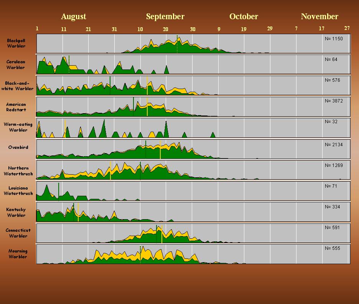Select the Connecticut Warbler label
The image size is (359, 304).
click(x=18, y=233)
